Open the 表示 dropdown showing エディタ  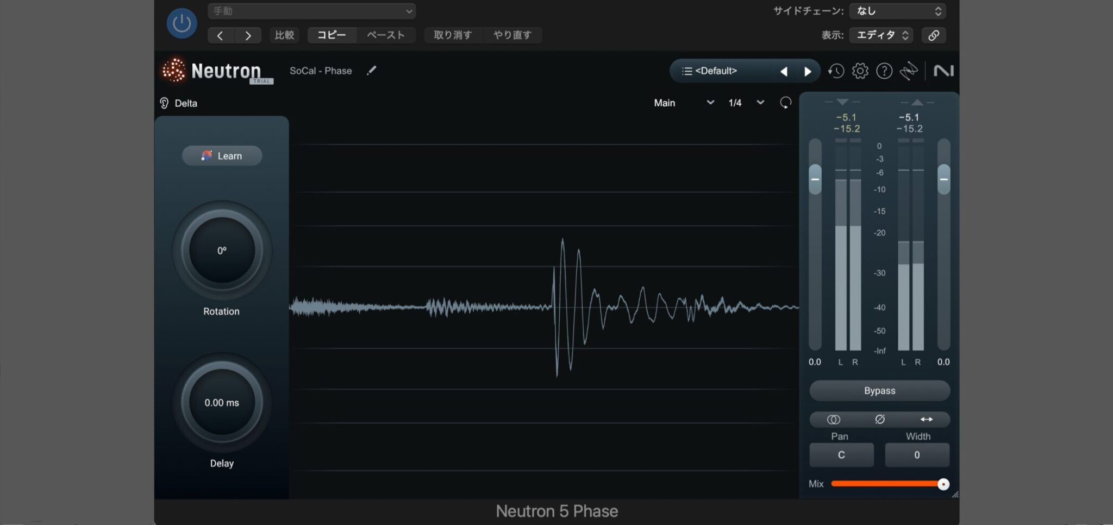pyautogui.click(x=881, y=35)
